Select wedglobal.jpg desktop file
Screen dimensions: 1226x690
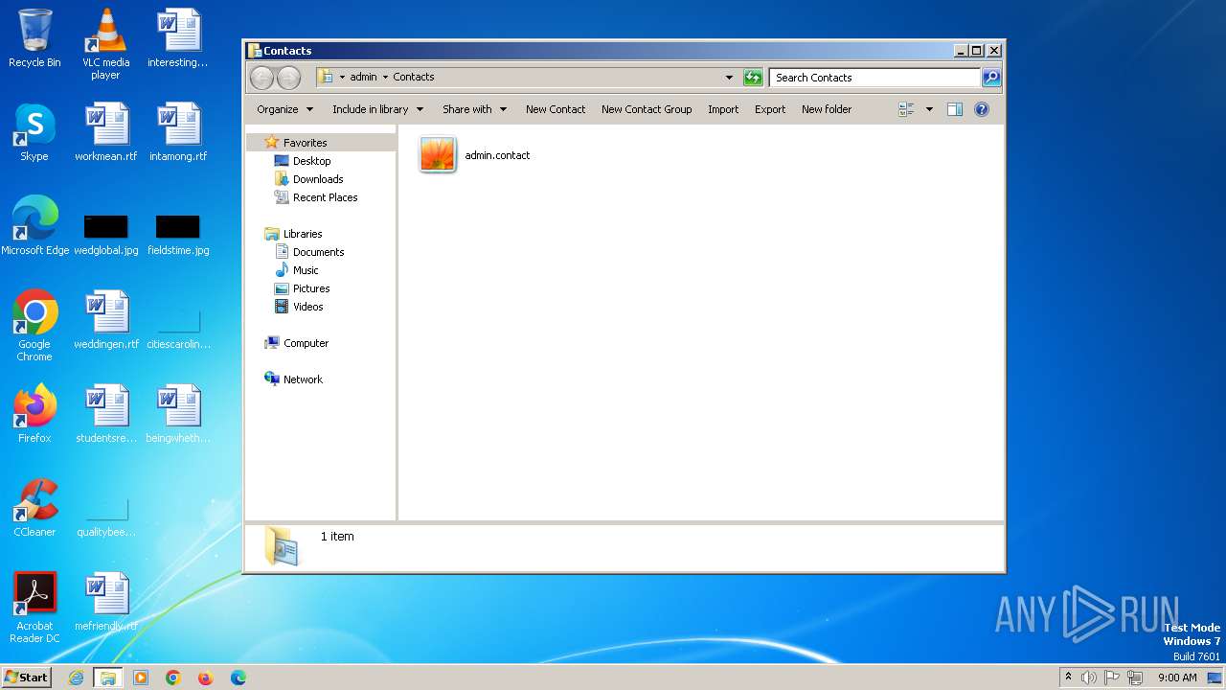(x=105, y=235)
